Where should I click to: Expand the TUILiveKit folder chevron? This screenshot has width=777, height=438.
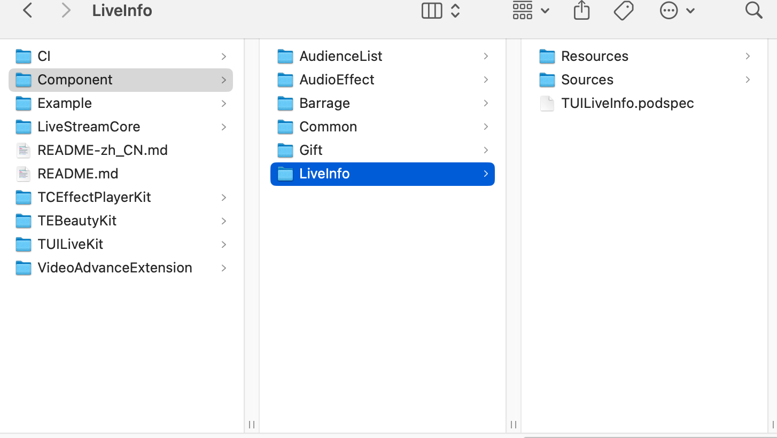pos(224,244)
